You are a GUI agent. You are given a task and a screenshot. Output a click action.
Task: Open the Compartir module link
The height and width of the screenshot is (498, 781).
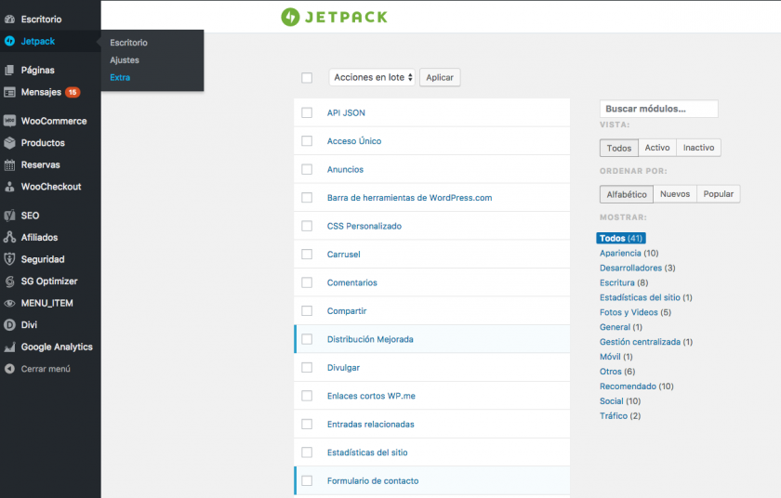(x=347, y=311)
